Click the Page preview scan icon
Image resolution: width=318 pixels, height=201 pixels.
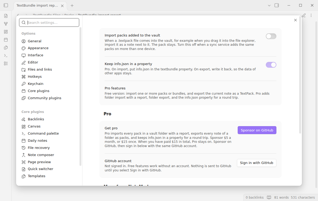click(x=24, y=162)
